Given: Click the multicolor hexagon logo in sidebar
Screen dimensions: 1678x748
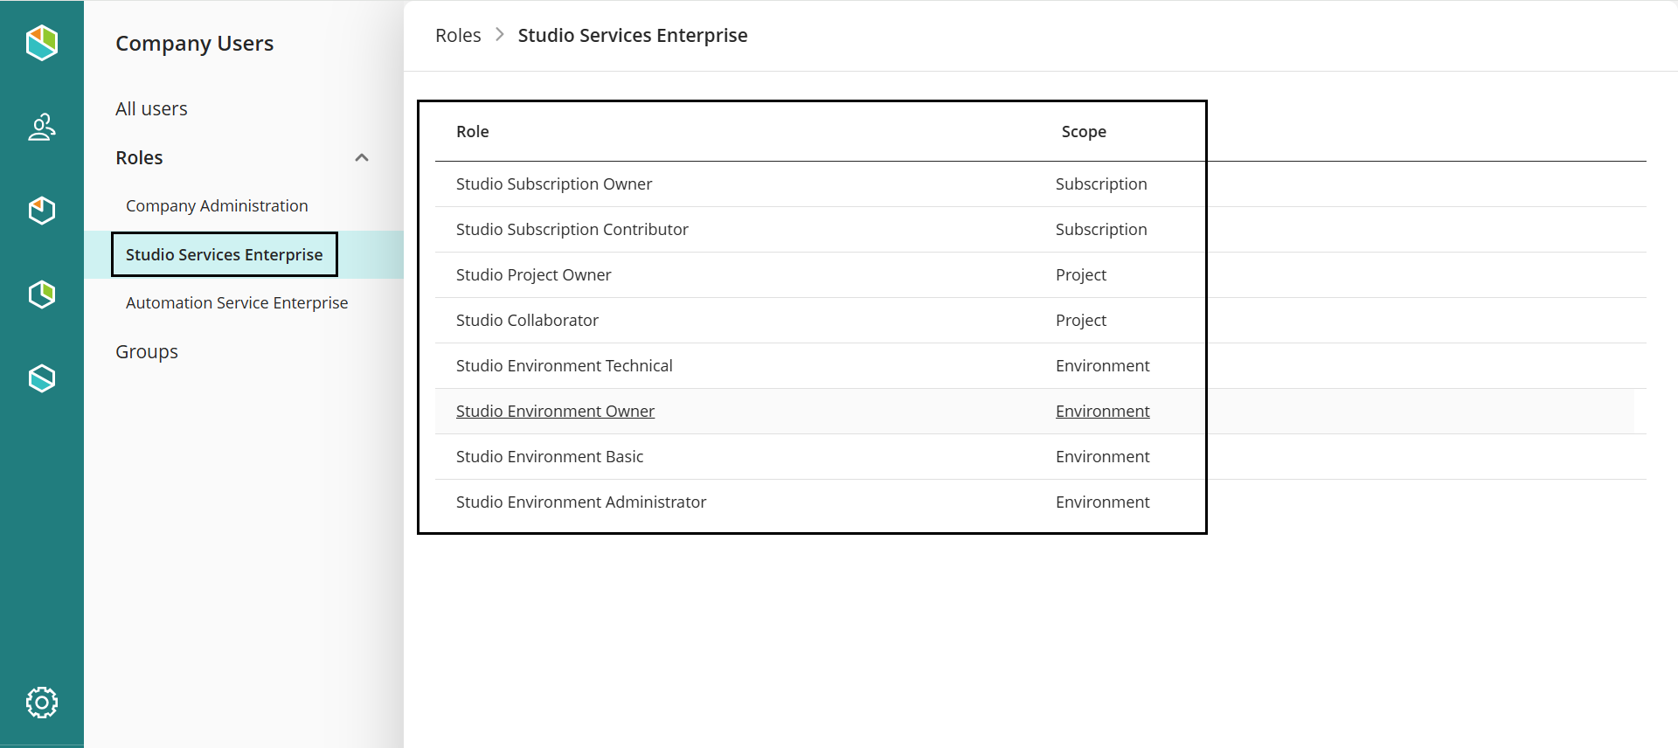Looking at the screenshot, I should click(41, 42).
